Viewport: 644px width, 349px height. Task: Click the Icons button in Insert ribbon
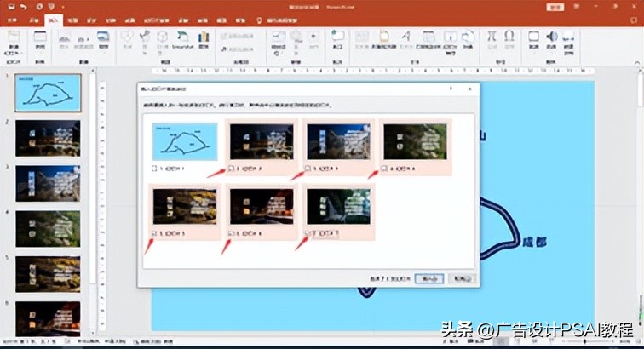[x=145, y=36]
